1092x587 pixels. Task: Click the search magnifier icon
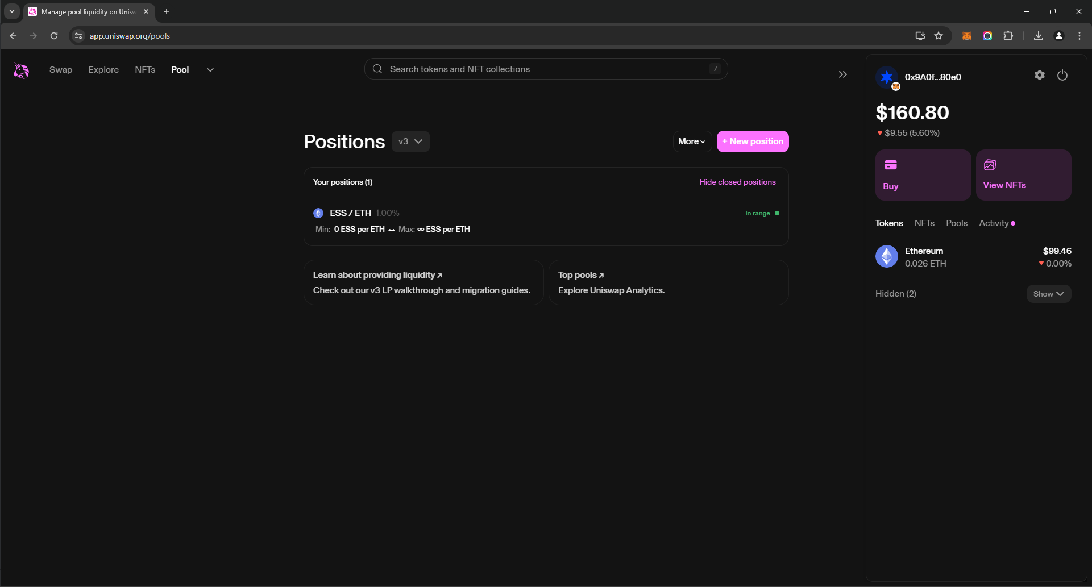(377, 69)
